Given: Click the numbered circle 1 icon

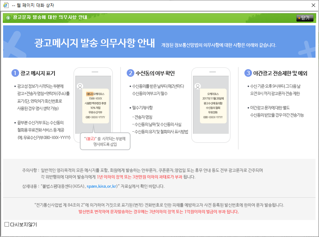Looking at the screenshot, I should point(15,73).
